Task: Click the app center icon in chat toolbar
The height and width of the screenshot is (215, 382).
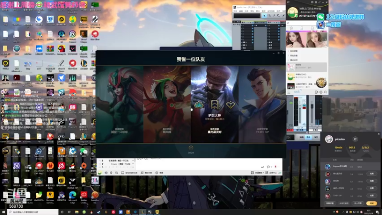Action: [x=267, y=172]
